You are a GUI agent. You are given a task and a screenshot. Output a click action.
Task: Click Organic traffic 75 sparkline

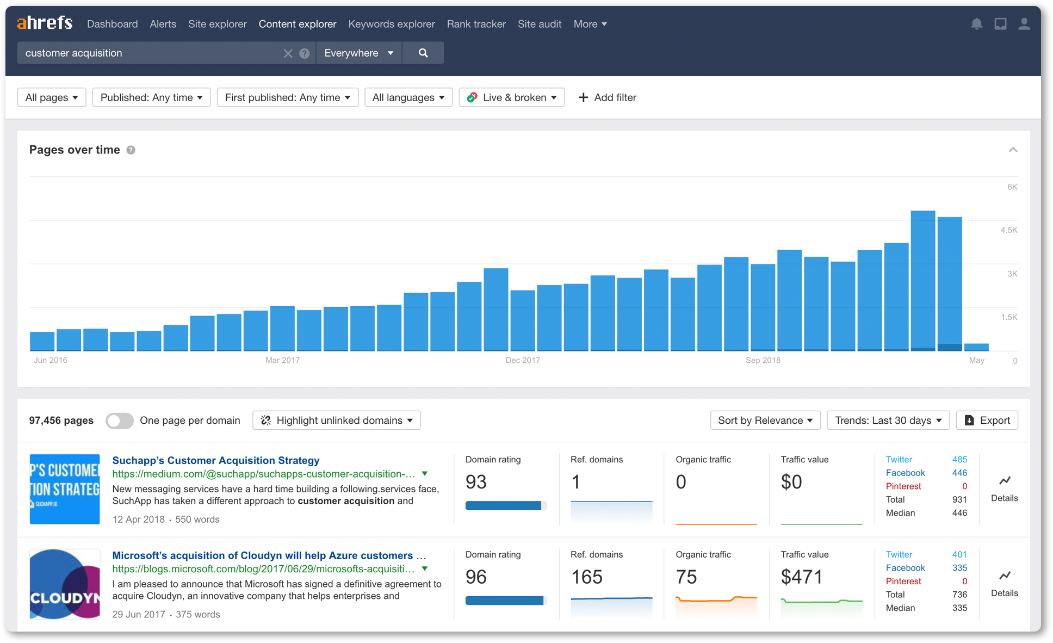point(716,606)
